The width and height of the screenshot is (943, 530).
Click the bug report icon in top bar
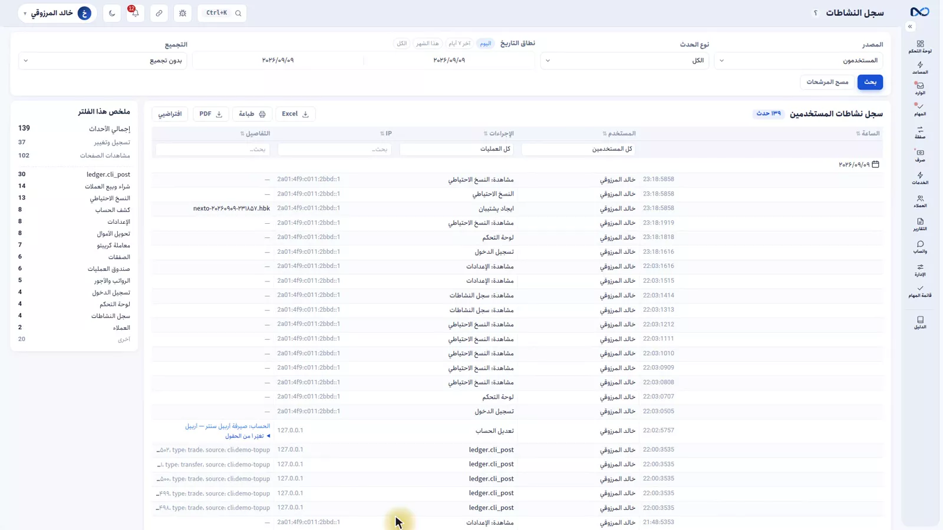pyautogui.click(x=183, y=13)
